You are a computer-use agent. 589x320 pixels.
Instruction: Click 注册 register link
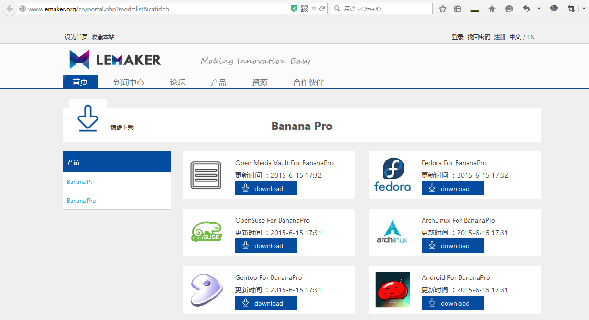(x=500, y=37)
